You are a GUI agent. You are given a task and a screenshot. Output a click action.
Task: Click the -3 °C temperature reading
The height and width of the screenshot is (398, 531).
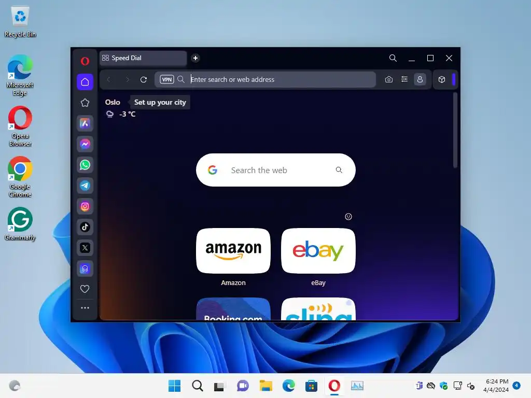128,114
